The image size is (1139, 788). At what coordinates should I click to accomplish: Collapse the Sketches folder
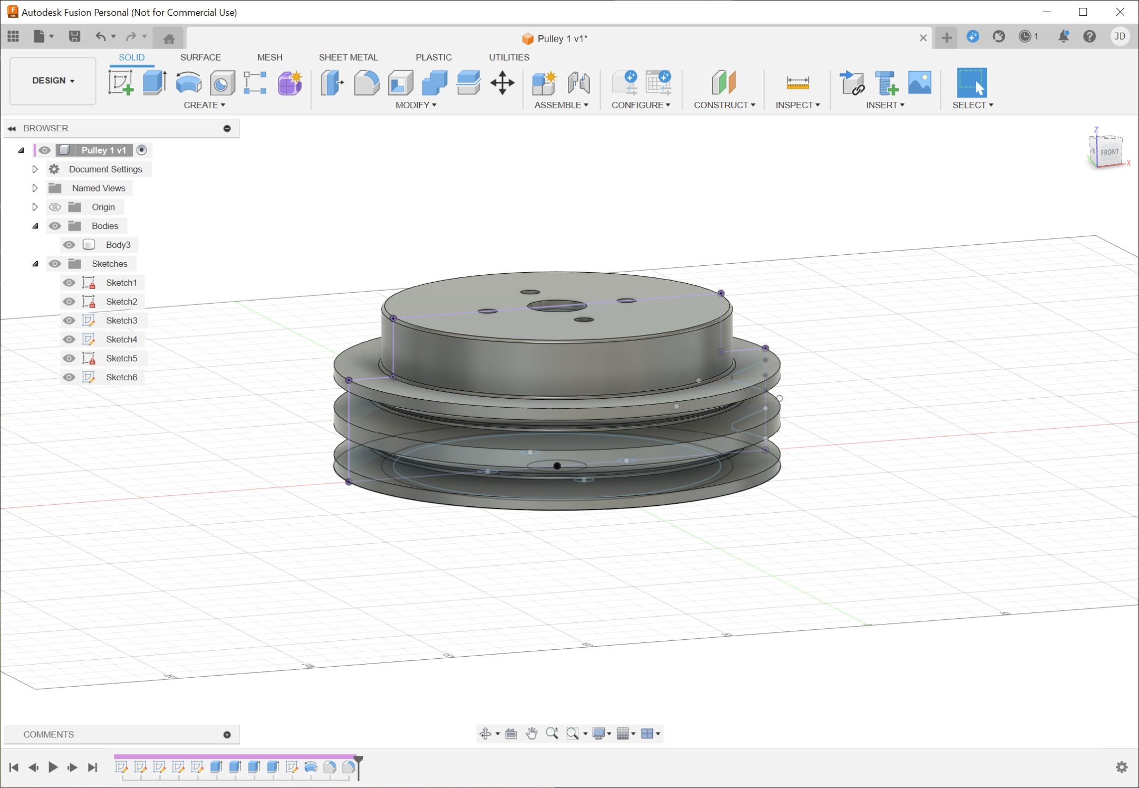click(35, 264)
